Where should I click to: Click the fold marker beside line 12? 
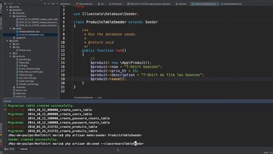[72, 50]
